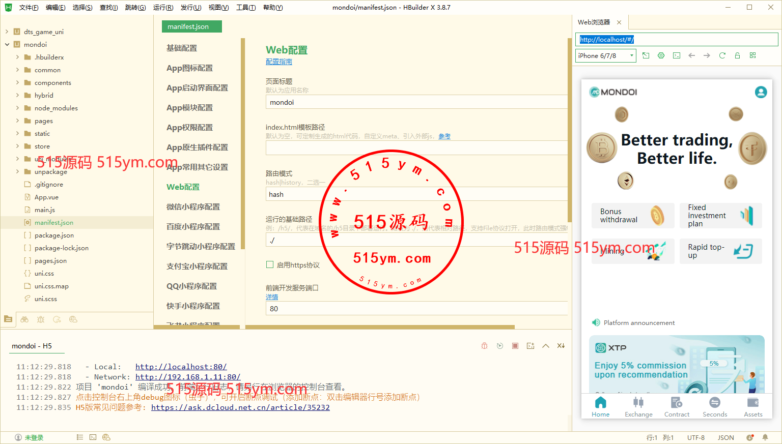
Task: Open the terminal icon in the status bar
Action: click(x=93, y=437)
